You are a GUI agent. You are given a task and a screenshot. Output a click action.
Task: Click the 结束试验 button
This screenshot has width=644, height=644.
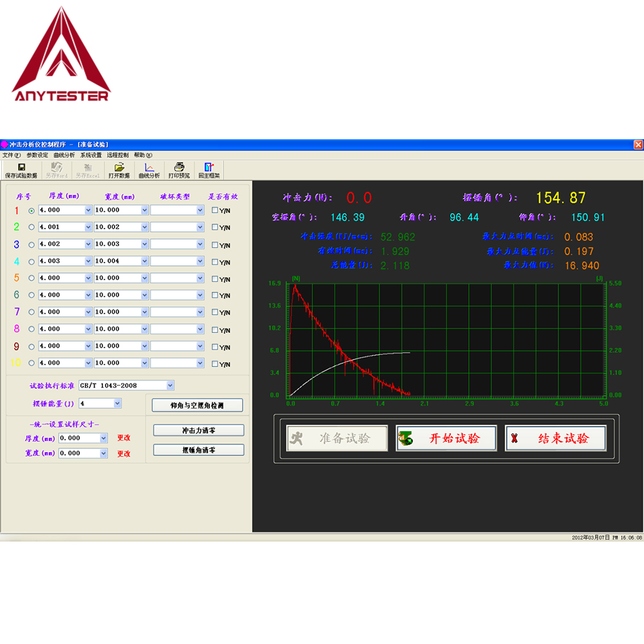tap(556, 438)
